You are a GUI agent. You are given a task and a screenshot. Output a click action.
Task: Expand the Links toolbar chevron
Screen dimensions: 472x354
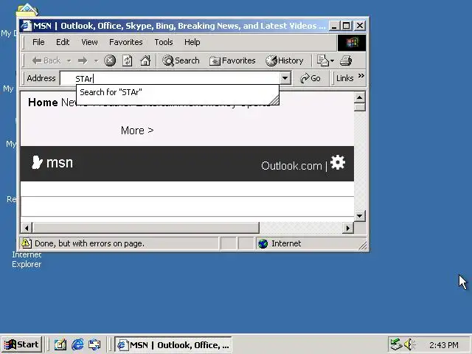coord(361,75)
